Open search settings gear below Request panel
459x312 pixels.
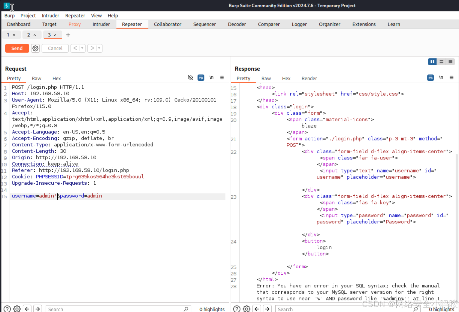(17, 309)
